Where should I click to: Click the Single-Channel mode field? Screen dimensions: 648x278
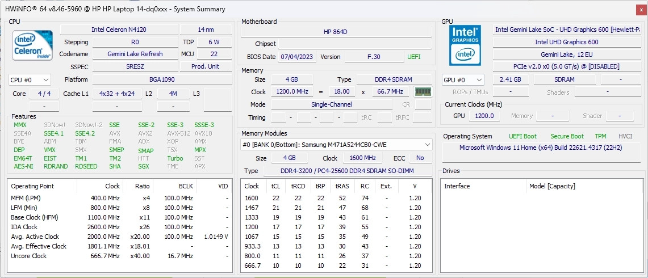332,104
